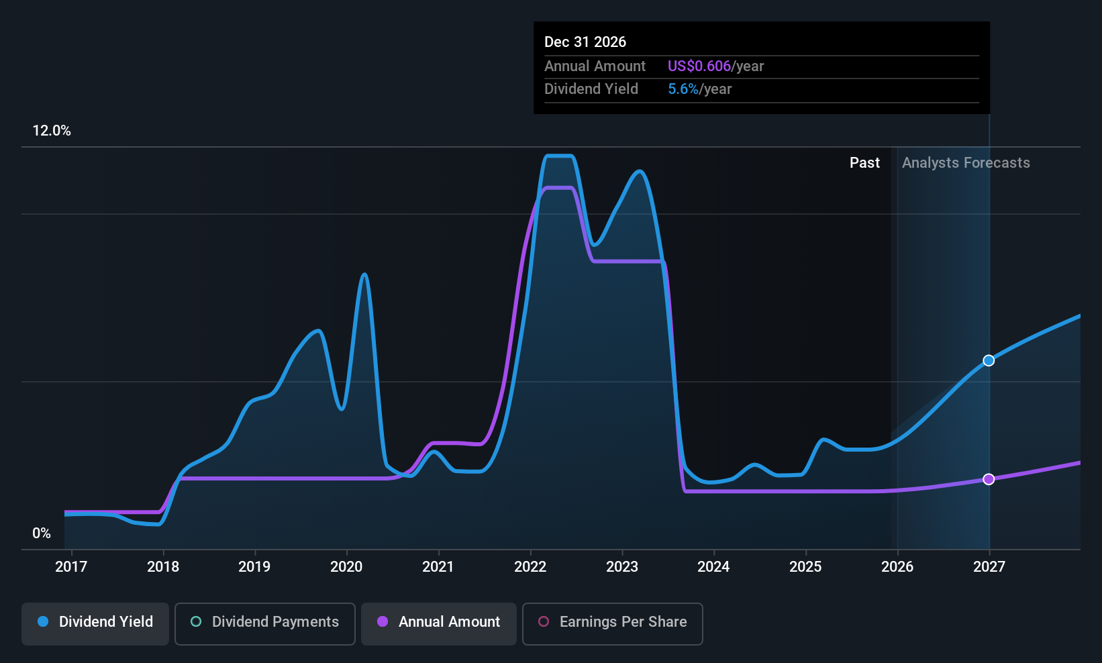Click the 2020 x-axis year label

coord(346,567)
